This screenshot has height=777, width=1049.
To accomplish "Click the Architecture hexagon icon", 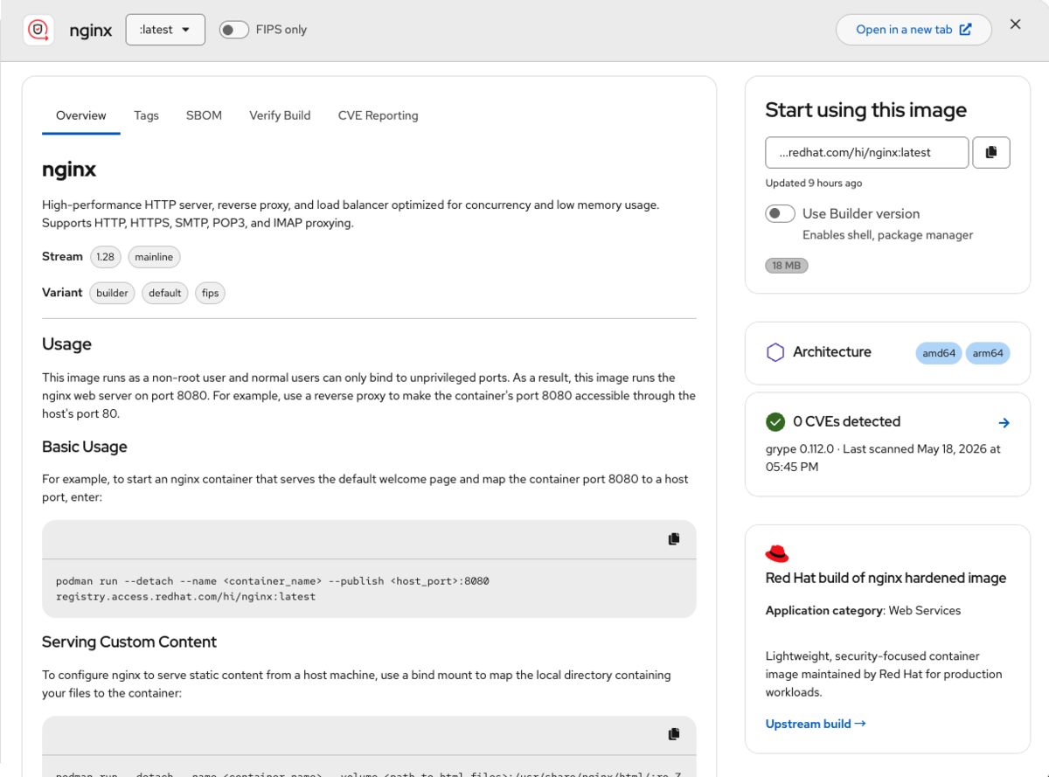I will point(775,352).
